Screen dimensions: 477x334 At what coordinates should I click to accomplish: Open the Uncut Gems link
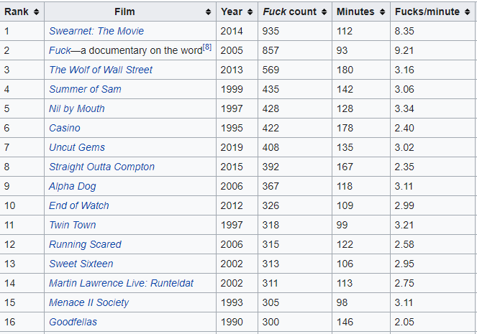tap(77, 147)
